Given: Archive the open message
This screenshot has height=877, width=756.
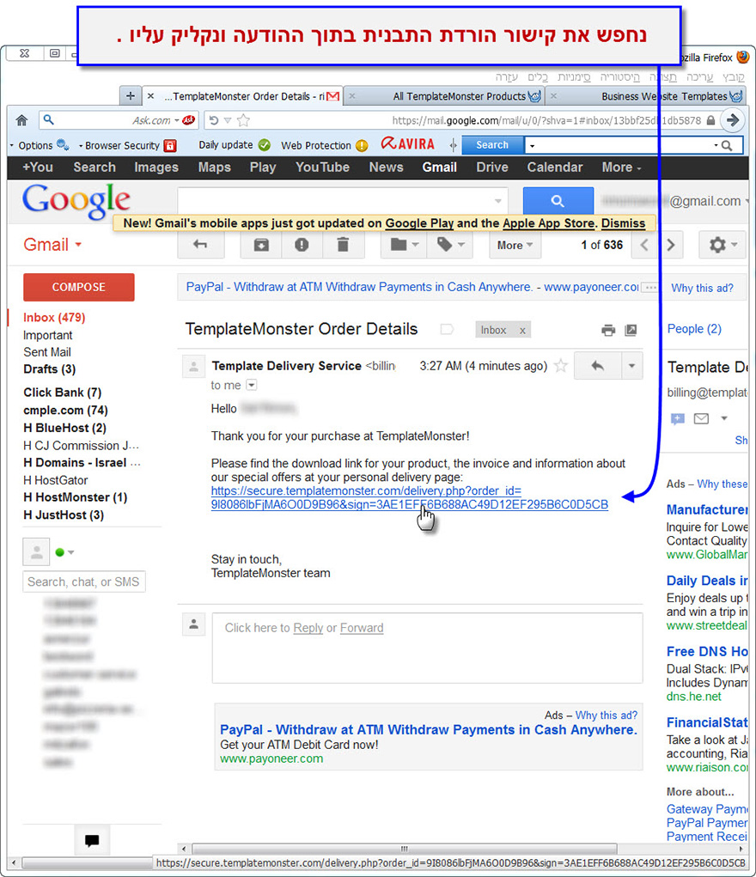Looking at the screenshot, I should [261, 245].
